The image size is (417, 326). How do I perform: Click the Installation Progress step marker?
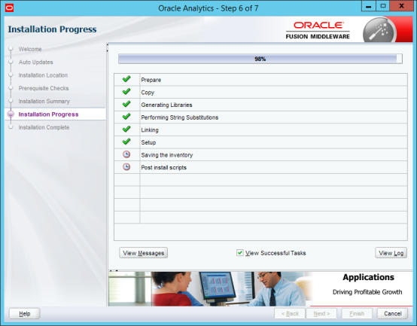tap(11, 114)
